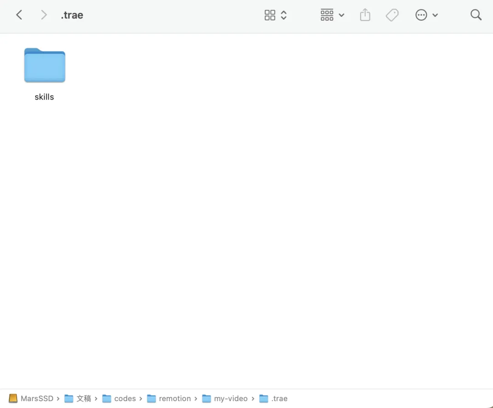493x408 pixels.
Task: Click the Share icon
Action: 365,15
